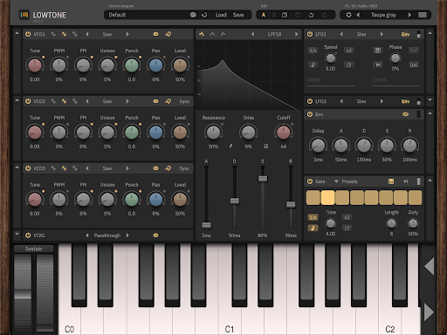Click the second gate step pad
This screenshot has height=335, width=447.
[x=327, y=198]
